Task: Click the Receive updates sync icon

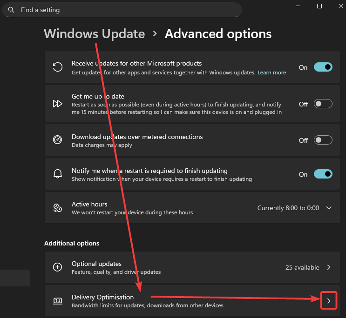Action: click(x=58, y=67)
